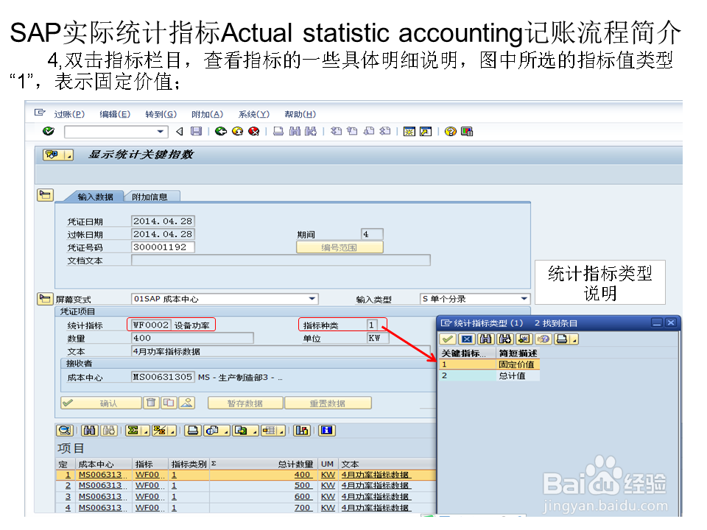
Task: Open the 输入类型 dropdown
Action: [524, 298]
